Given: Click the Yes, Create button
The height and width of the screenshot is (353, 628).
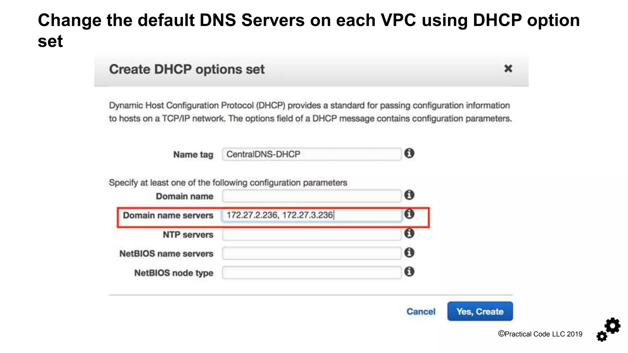Looking at the screenshot, I should [480, 311].
